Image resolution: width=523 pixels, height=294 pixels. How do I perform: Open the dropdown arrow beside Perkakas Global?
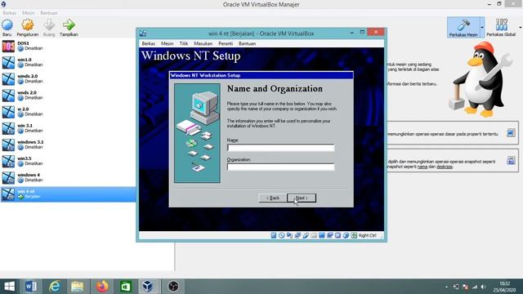click(520, 27)
